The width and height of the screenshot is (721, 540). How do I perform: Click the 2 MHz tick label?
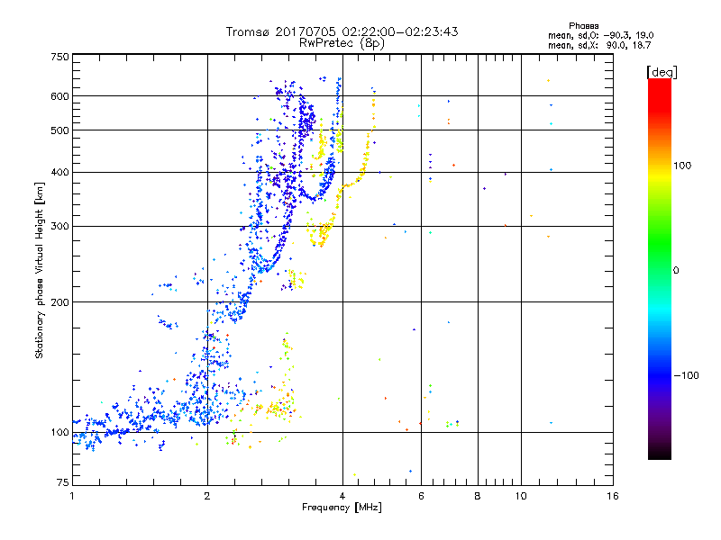point(207,496)
